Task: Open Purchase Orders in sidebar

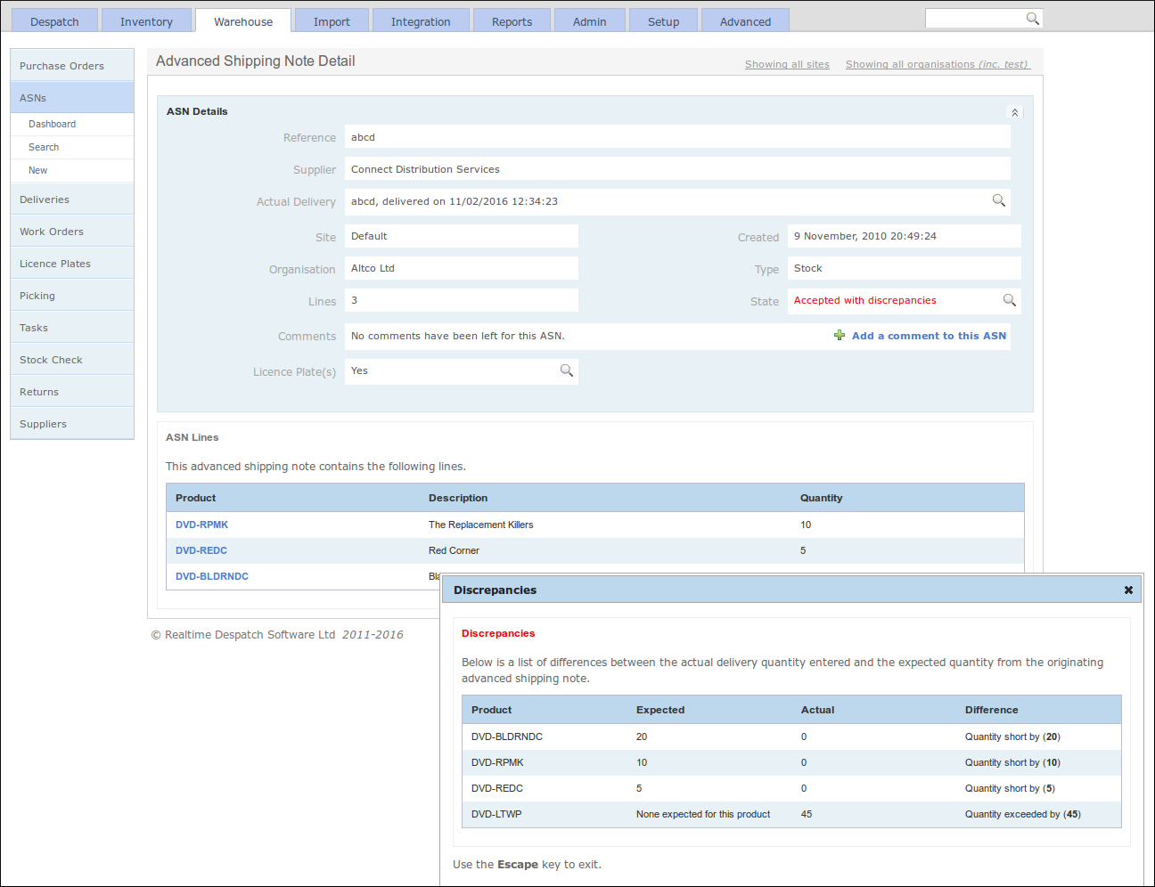Action: click(72, 66)
